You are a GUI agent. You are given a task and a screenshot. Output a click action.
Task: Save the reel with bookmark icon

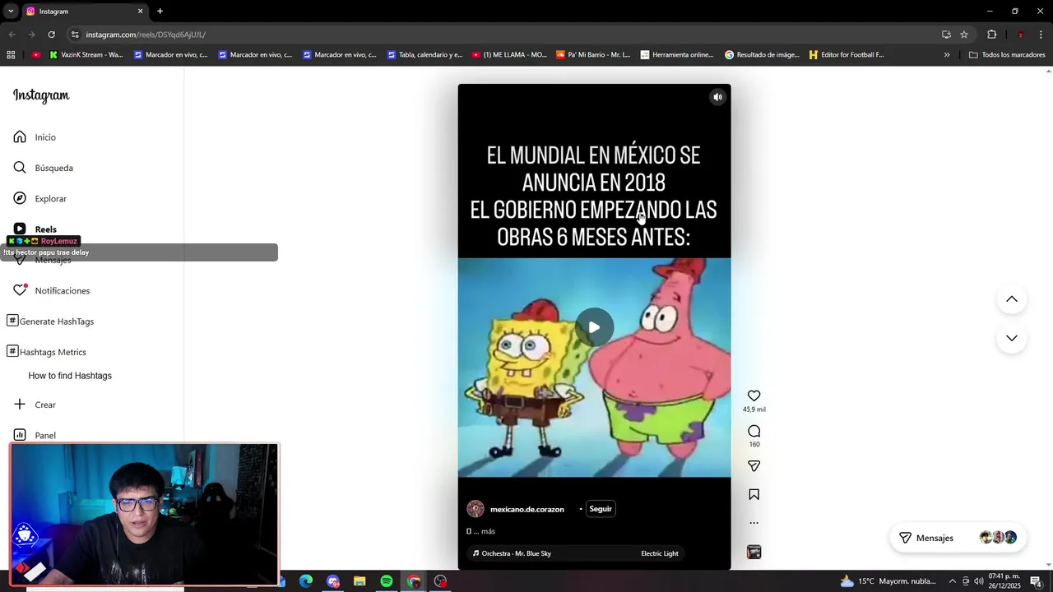tap(754, 494)
